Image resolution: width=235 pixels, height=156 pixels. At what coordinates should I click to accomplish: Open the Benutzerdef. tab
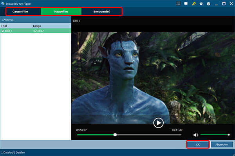click(101, 11)
